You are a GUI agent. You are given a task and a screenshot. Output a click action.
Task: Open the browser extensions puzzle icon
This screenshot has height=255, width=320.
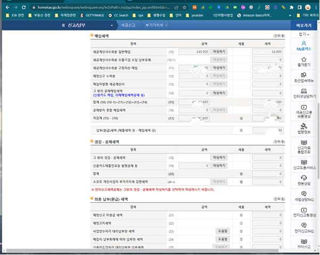[291, 7]
